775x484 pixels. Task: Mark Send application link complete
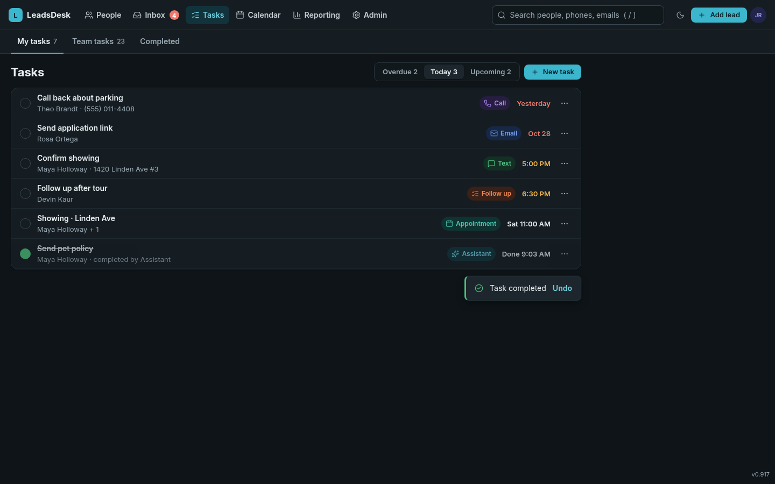tap(25, 133)
